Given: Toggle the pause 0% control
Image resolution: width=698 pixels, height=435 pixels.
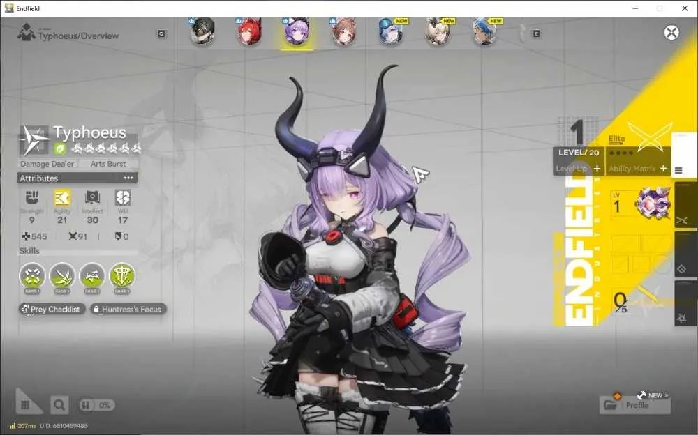Looking at the screenshot, I should click(97, 405).
